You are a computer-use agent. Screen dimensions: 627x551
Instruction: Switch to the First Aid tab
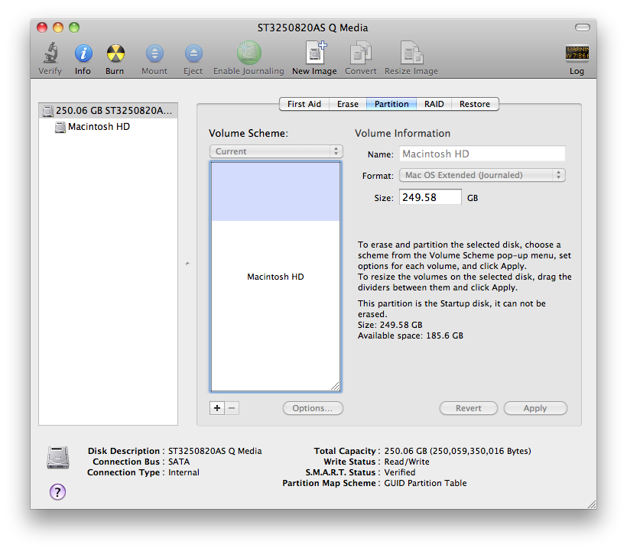tap(304, 104)
